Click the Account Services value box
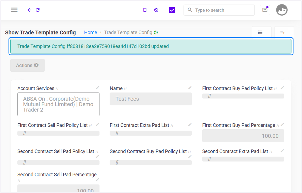Image resolution: width=302 pixels, height=193 pixels. pos(58,104)
